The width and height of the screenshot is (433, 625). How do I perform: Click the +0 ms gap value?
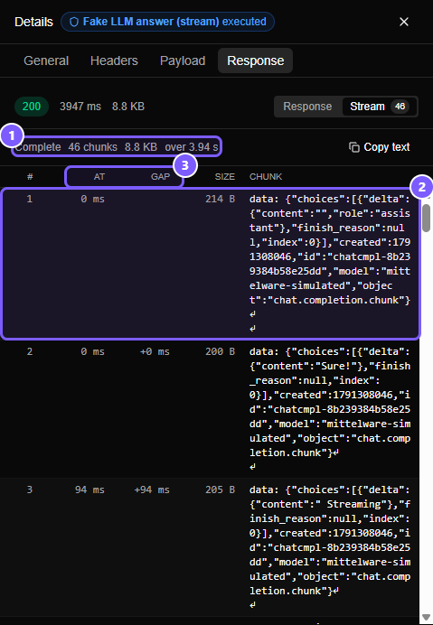pyautogui.click(x=155, y=351)
